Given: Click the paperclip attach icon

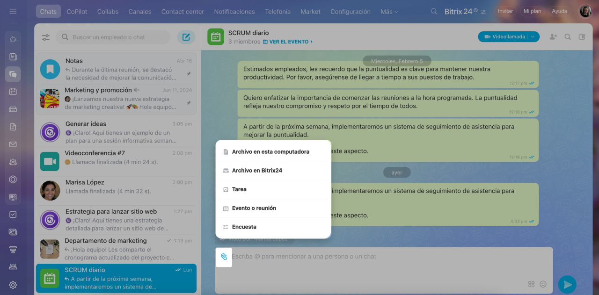Looking at the screenshot, I should [x=224, y=257].
